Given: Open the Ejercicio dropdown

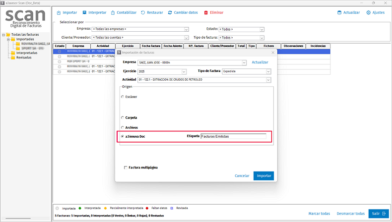Looking at the screenshot, I should tap(184, 72).
